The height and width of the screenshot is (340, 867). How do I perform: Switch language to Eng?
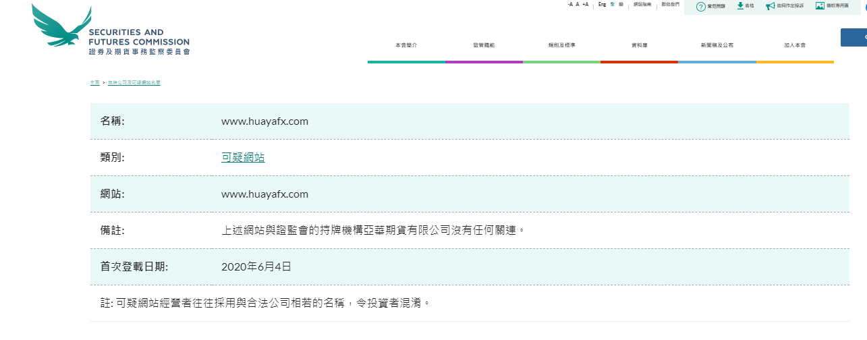602,4
